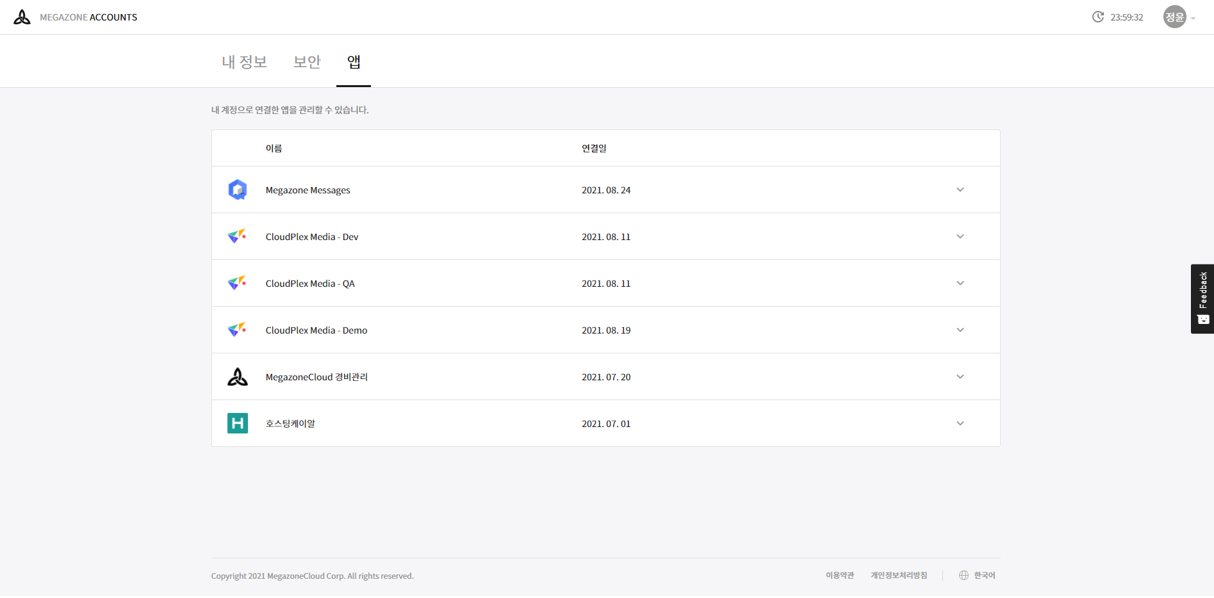The width and height of the screenshot is (1214, 598).
Task: Switch to the 보안 tab
Action: (307, 61)
